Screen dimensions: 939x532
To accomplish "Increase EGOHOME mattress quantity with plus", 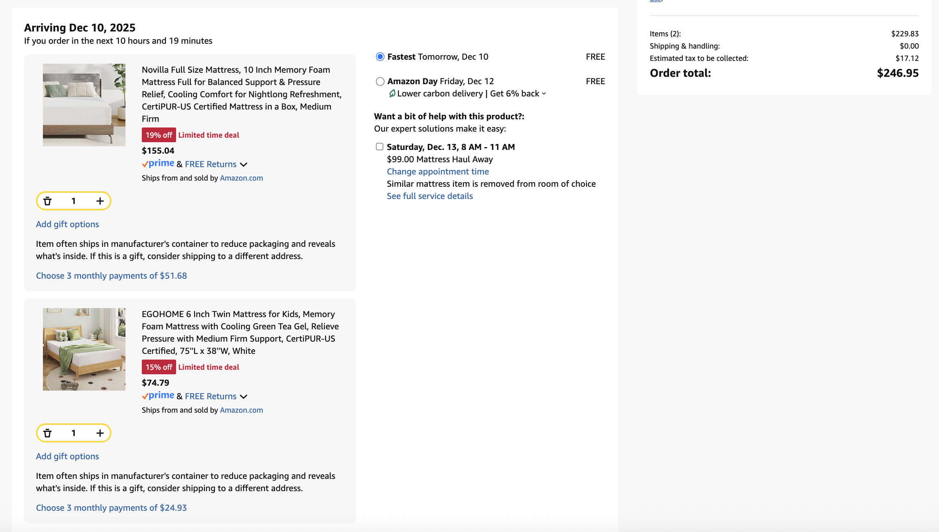I will [x=100, y=433].
